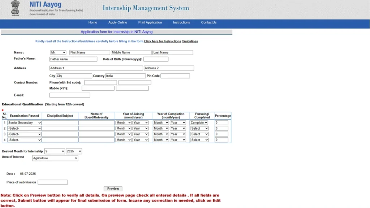Open the Instructions/Guidelines link
Viewport: 370px width, 208px height.
[172, 41]
